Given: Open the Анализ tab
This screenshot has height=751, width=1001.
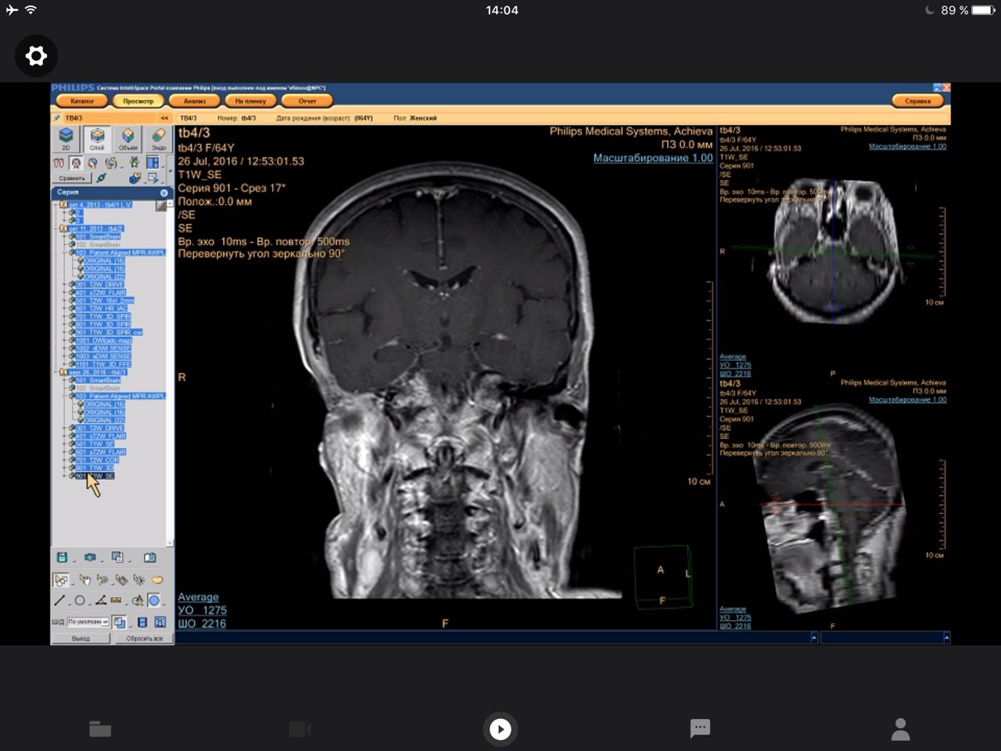Looking at the screenshot, I should pos(195,101).
